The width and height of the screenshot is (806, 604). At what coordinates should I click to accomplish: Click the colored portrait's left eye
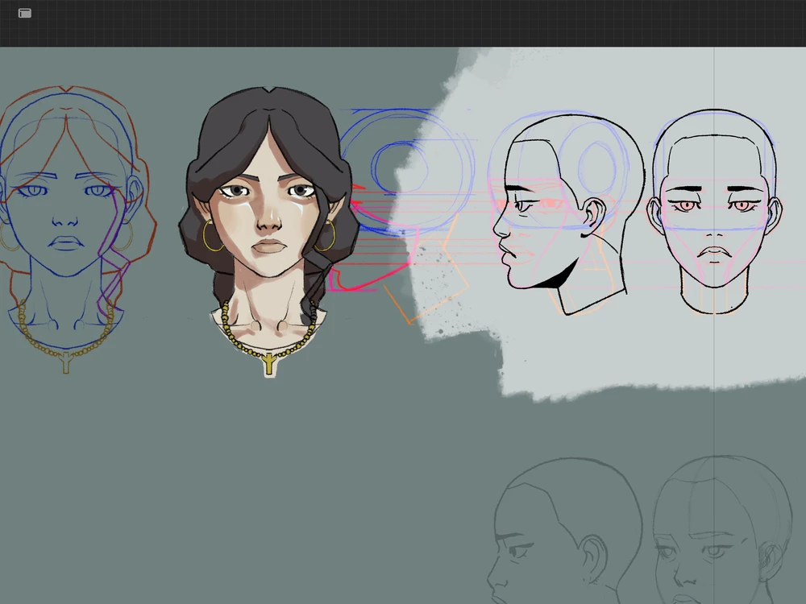(235, 192)
